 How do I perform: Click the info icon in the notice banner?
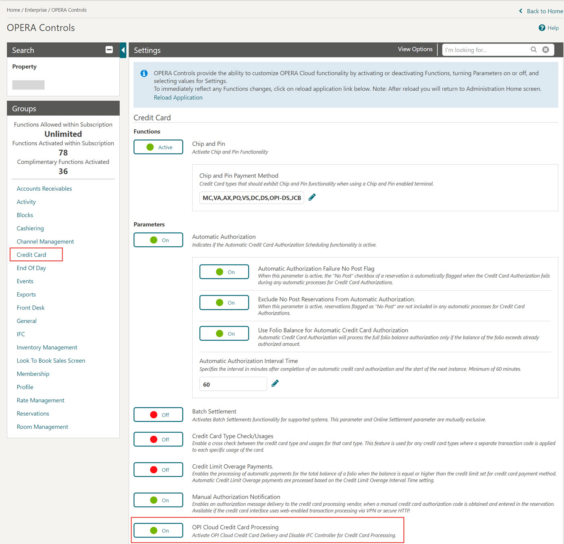144,73
